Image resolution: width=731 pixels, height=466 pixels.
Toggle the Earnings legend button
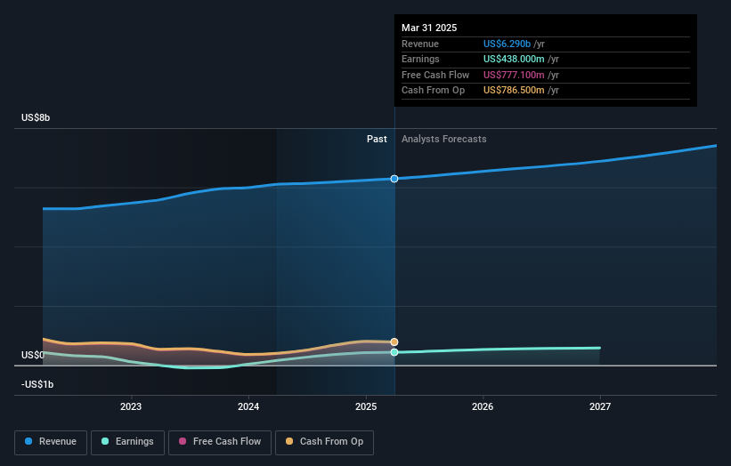click(127, 442)
